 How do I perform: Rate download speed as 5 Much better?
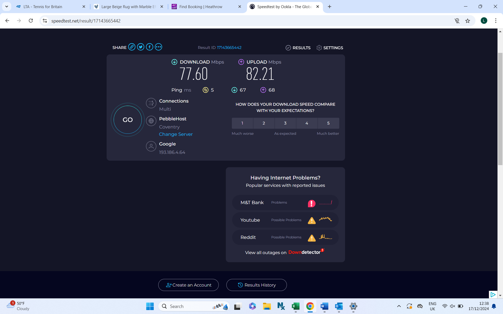coord(328,123)
